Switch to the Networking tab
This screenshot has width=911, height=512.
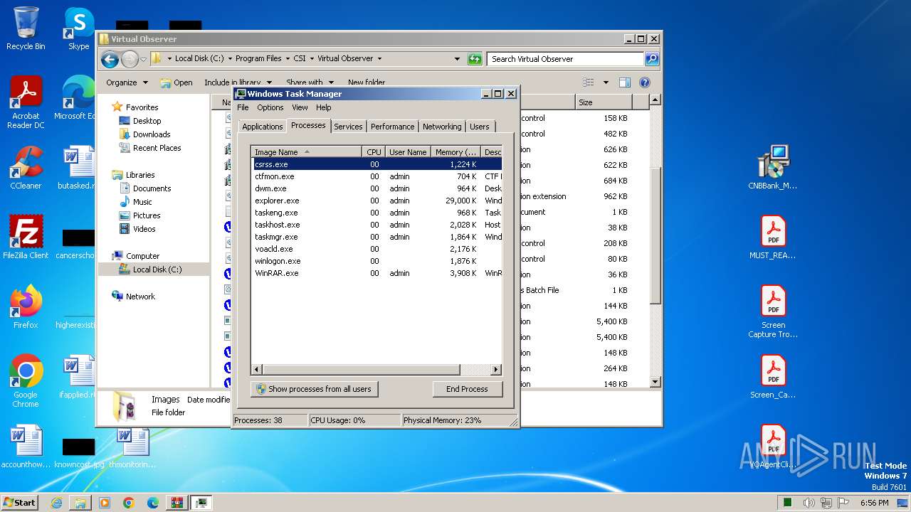(442, 127)
